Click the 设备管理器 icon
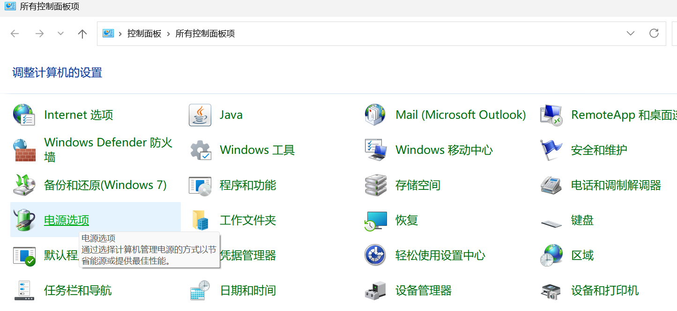677x311 pixels. point(375,290)
